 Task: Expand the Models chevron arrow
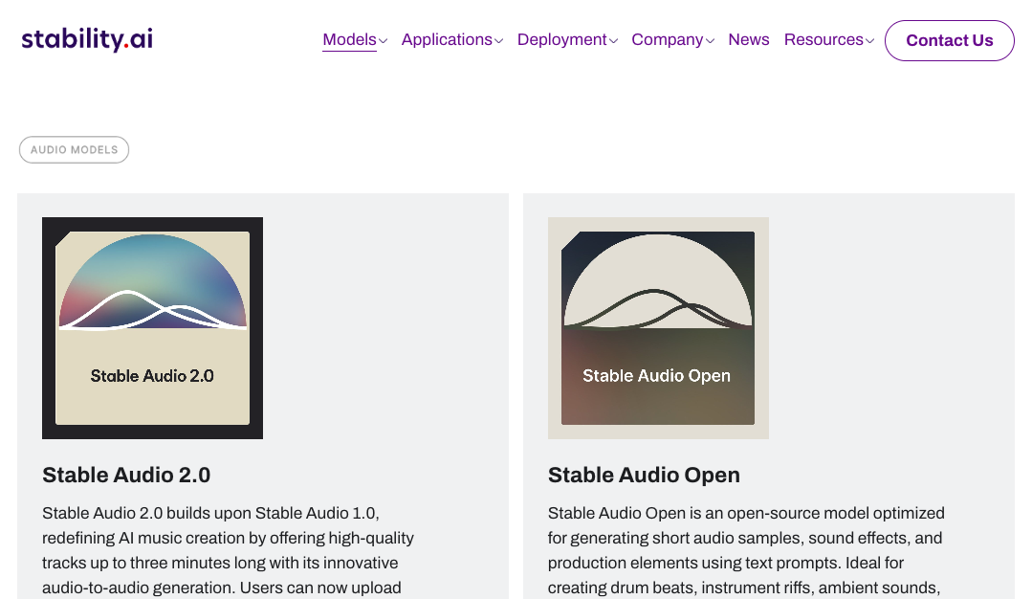click(383, 41)
